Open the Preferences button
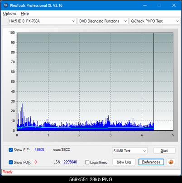Screen dimensions: 182x183 point(151,162)
